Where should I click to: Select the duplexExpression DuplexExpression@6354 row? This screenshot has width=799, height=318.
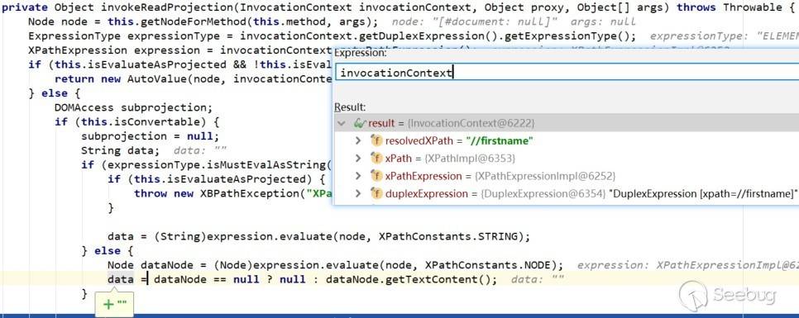click(566, 194)
